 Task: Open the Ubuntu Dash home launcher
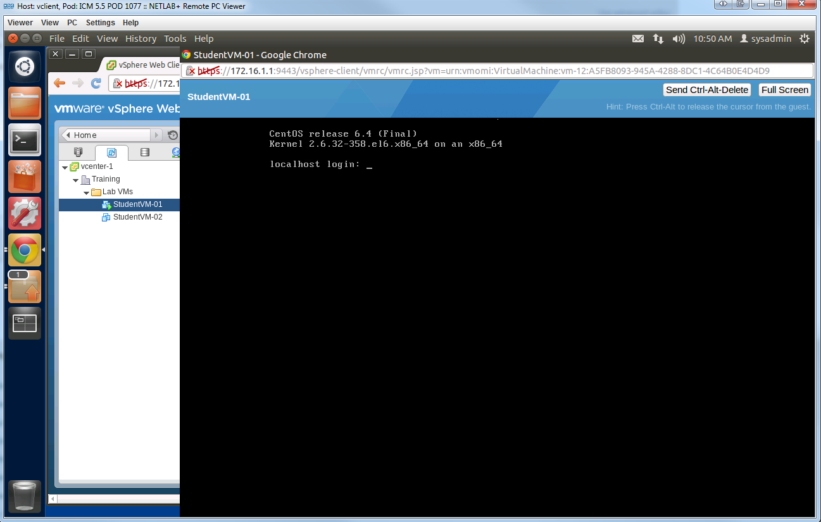pyautogui.click(x=25, y=66)
